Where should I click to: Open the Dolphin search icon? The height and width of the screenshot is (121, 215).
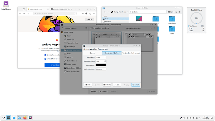[x=176, y=12]
